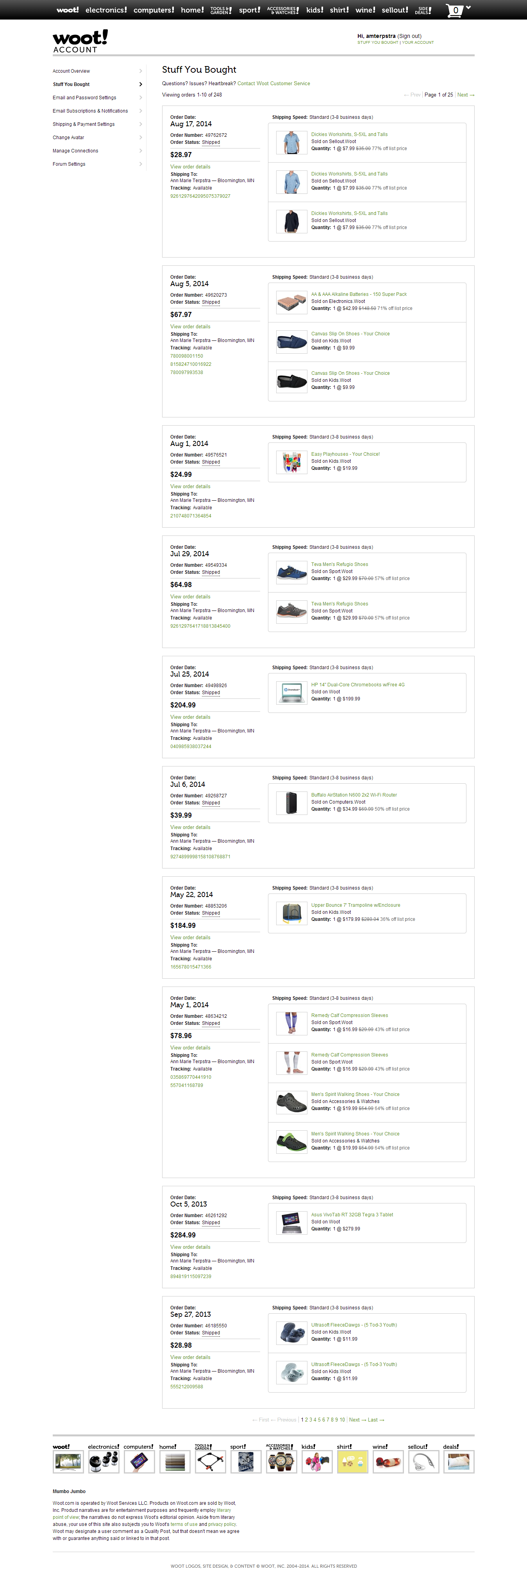Click the Upper Bounce Trampoline thumbnail
527x1581 pixels.
291,913
